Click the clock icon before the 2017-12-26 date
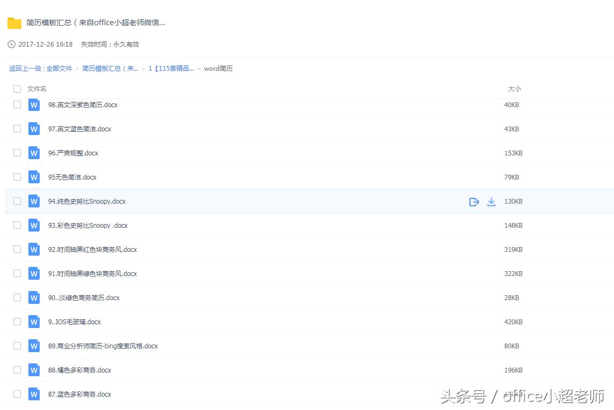Viewport: 614px width, 410px height. tap(11, 44)
